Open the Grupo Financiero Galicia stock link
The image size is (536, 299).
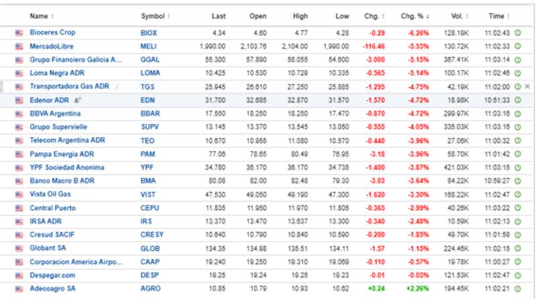coord(76,60)
